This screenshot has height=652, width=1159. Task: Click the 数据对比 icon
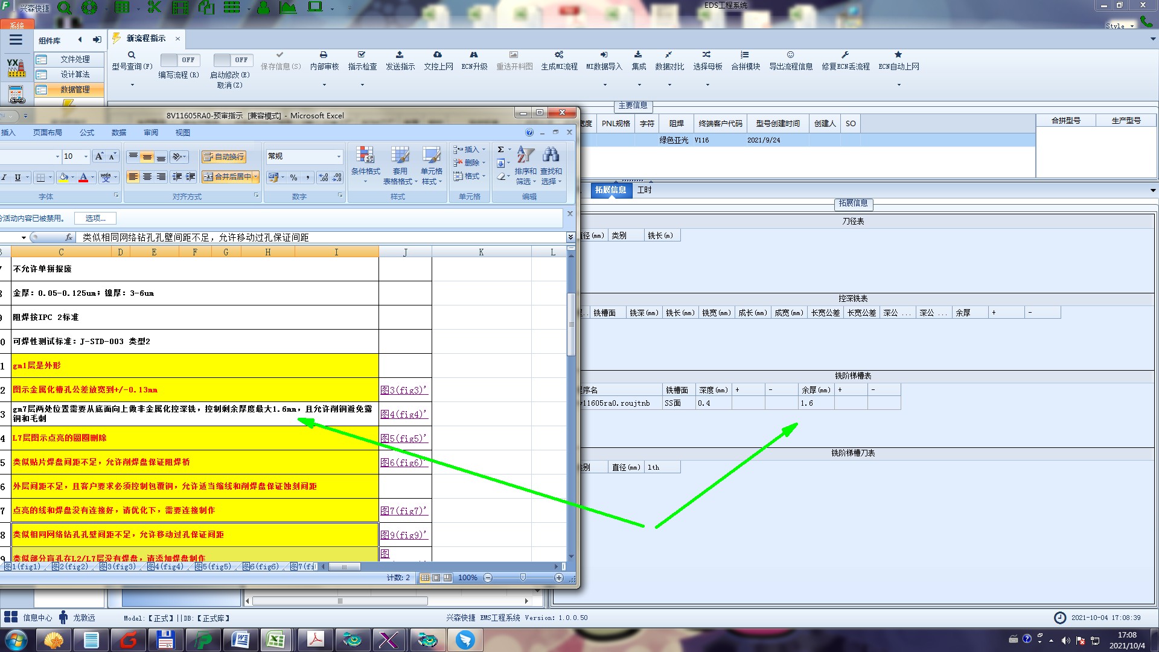[x=669, y=55]
